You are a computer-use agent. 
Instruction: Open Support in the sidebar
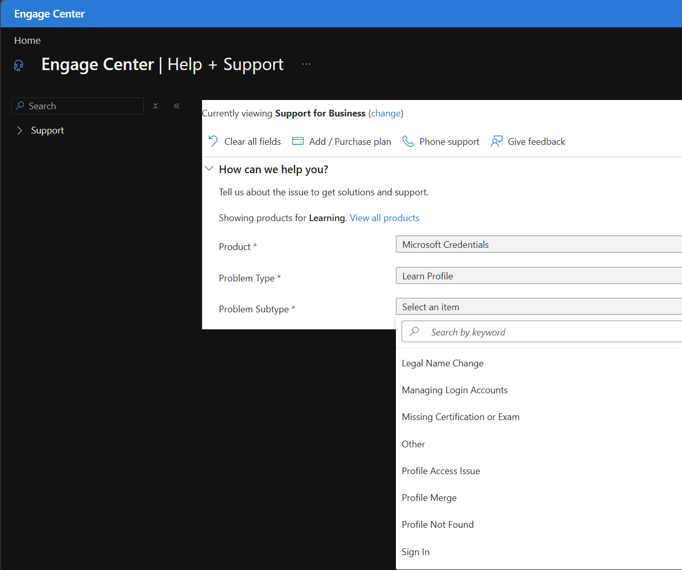[47, 130]
